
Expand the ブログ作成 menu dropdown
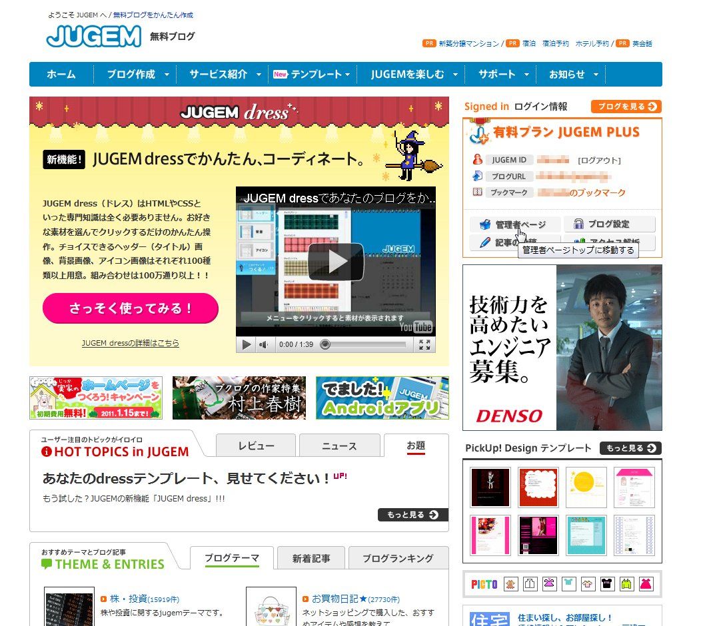click(x=167, y=75)
